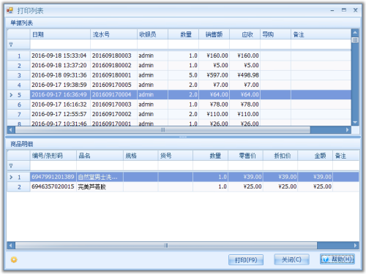Click the product detail horizontal scroll left arrow
The image size is (366, 274).
[x=11, y=246]
